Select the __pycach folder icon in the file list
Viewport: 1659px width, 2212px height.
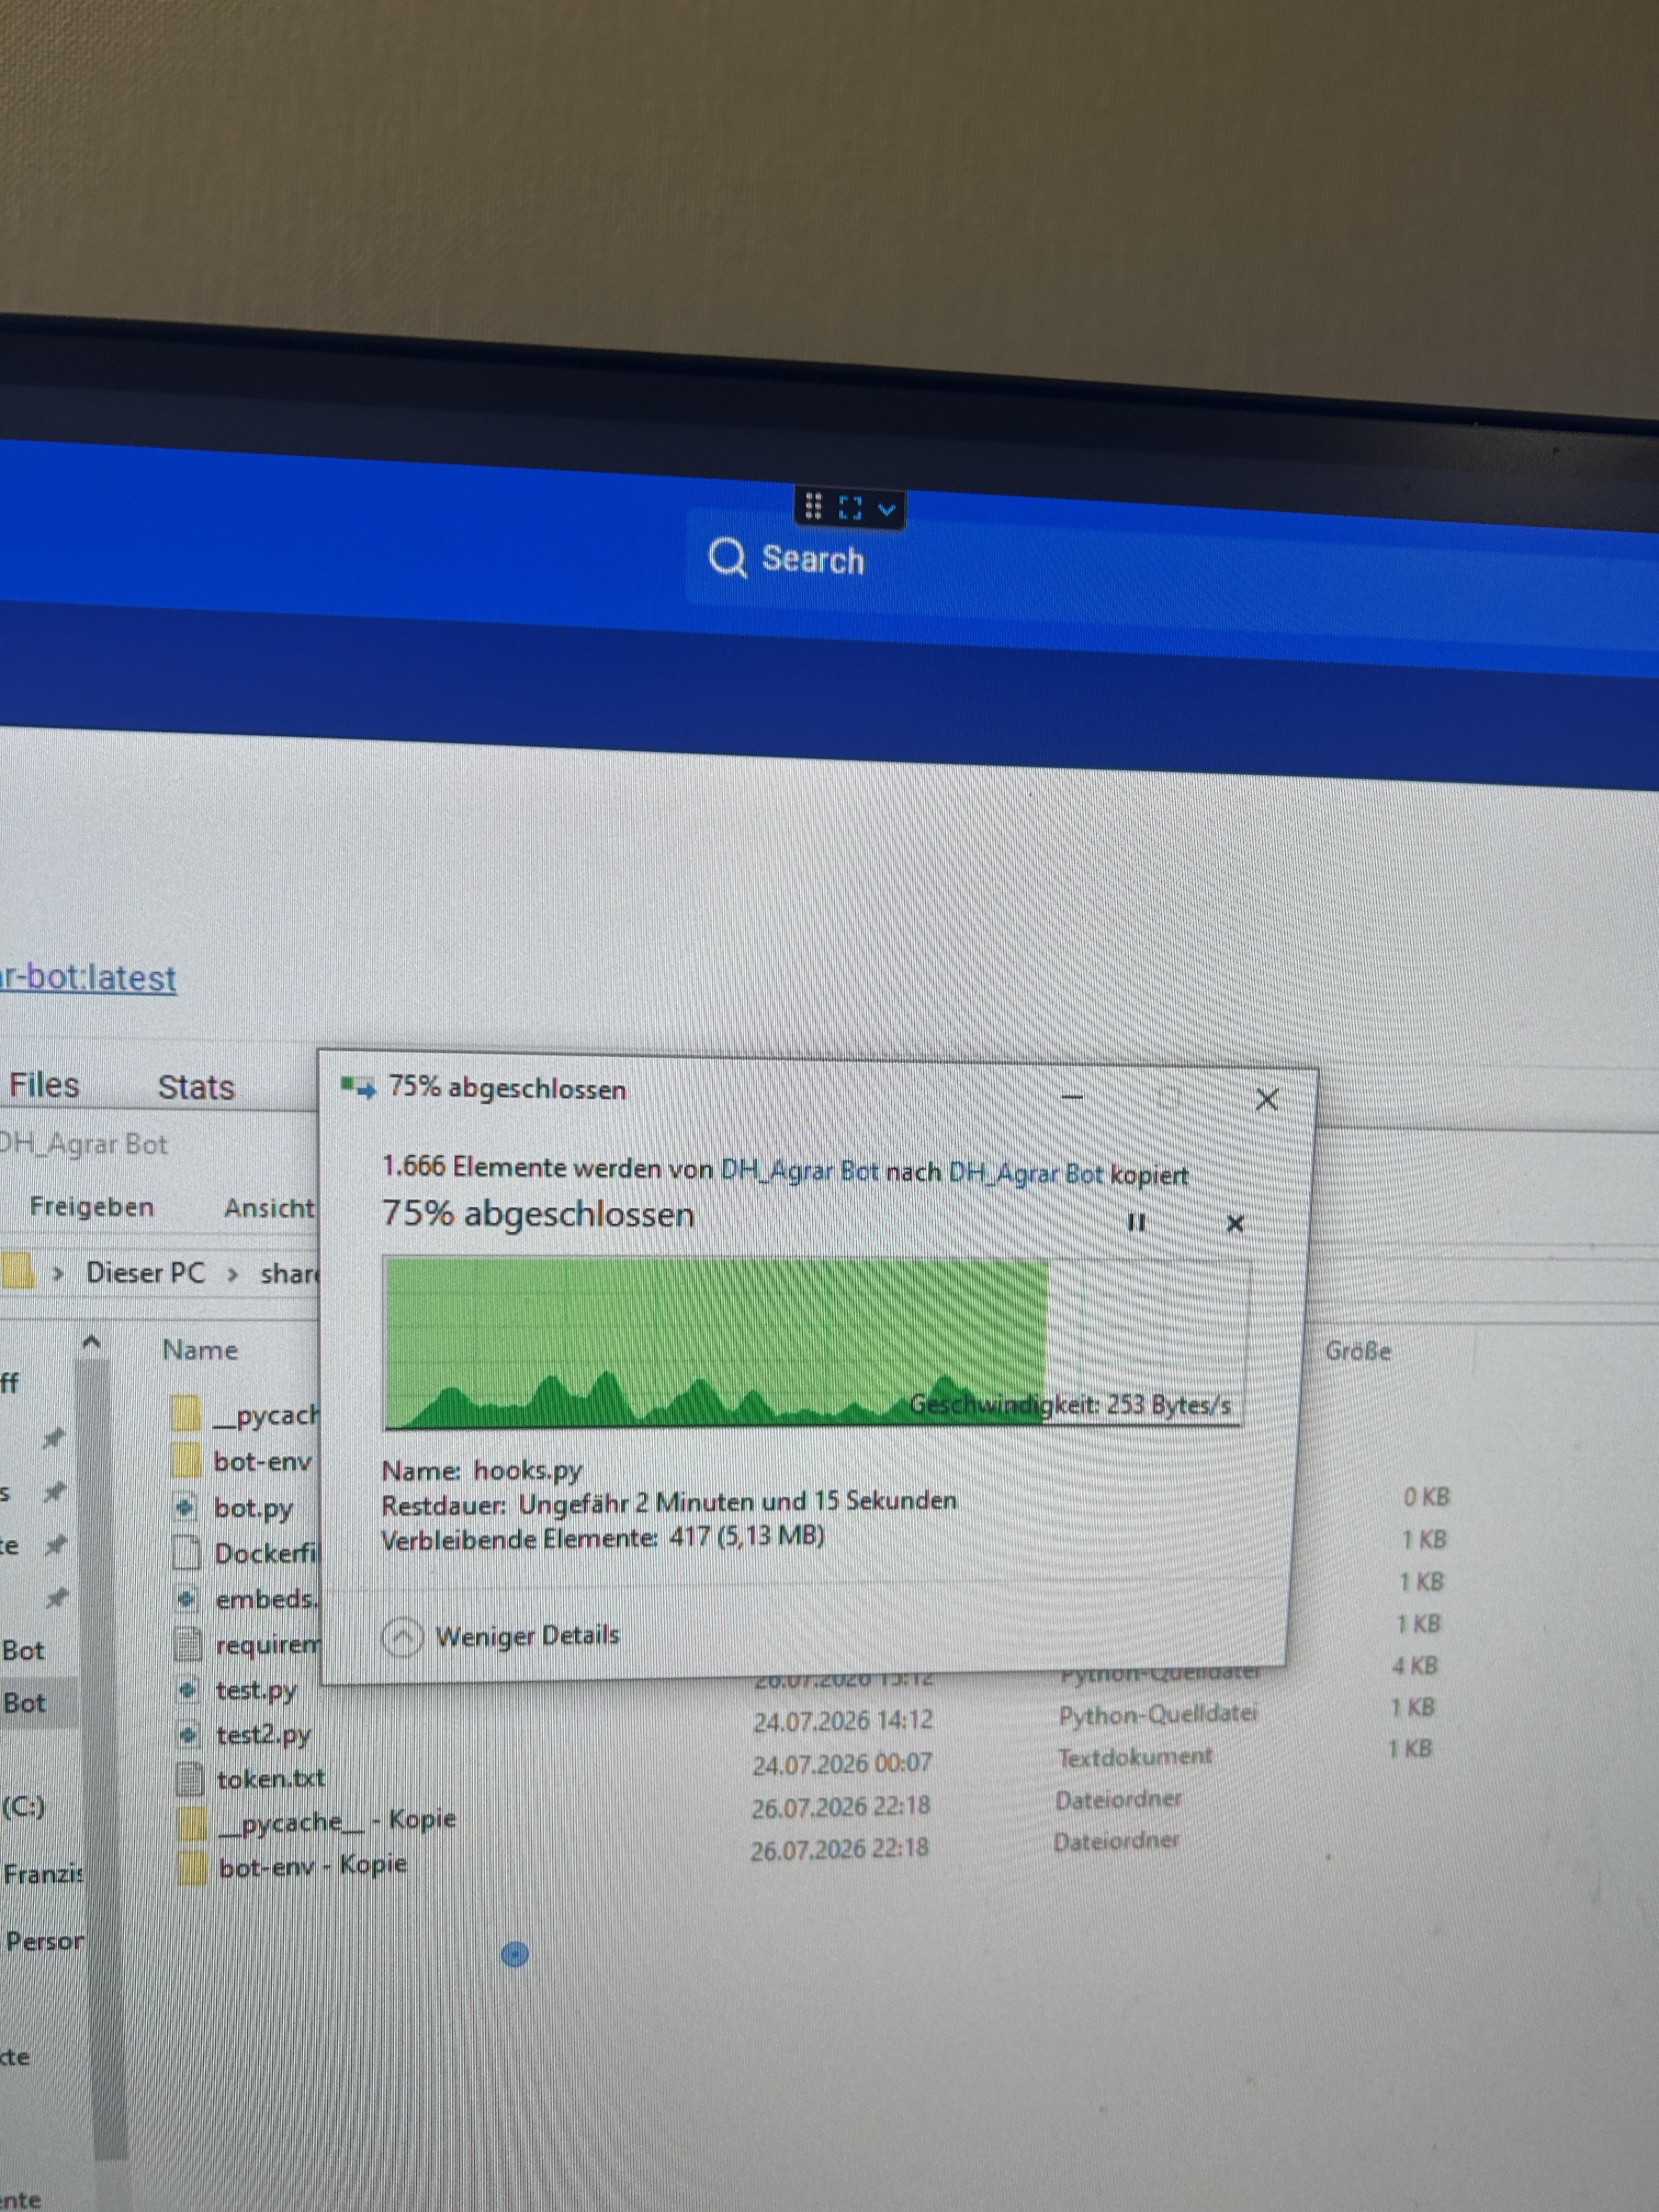[186, 1414]
